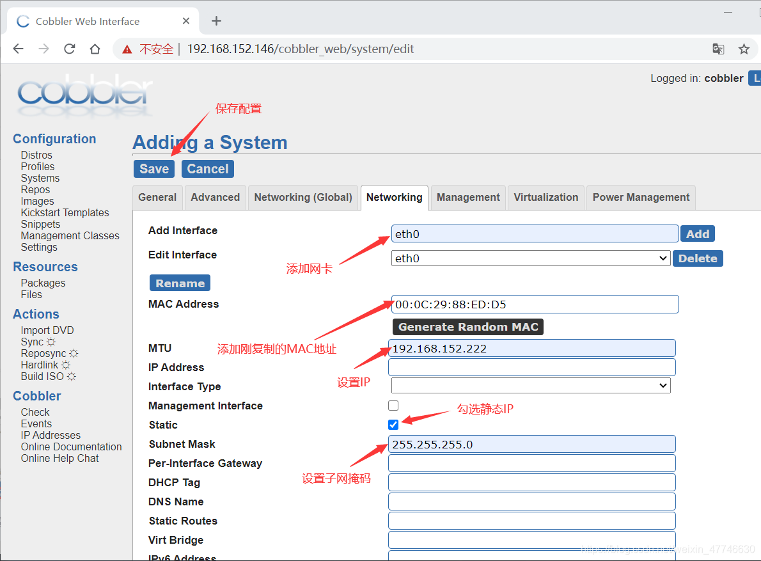Click the gear icon beside Build ISO
The width and height of the screenshot is (761, 561).
[x=72, y=377]
